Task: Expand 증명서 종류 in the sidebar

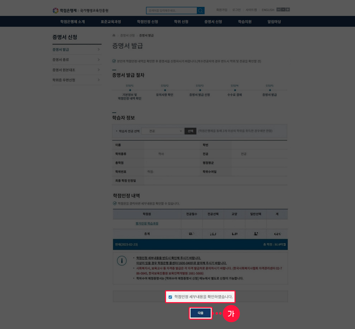Action: click(76, 59)
